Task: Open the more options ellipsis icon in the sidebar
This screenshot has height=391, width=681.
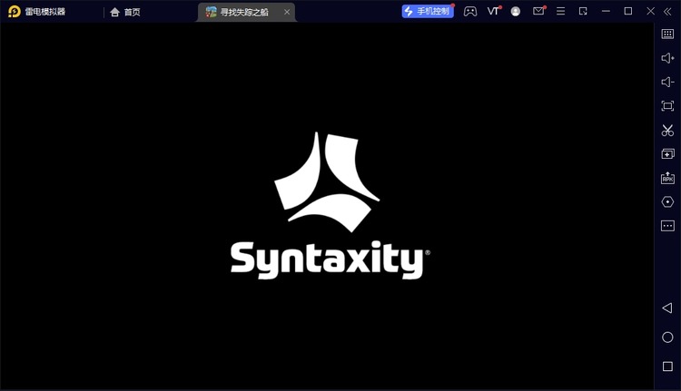Action: [x=667, y=226]
